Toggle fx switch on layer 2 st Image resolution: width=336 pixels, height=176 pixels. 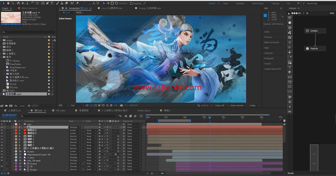108,127
